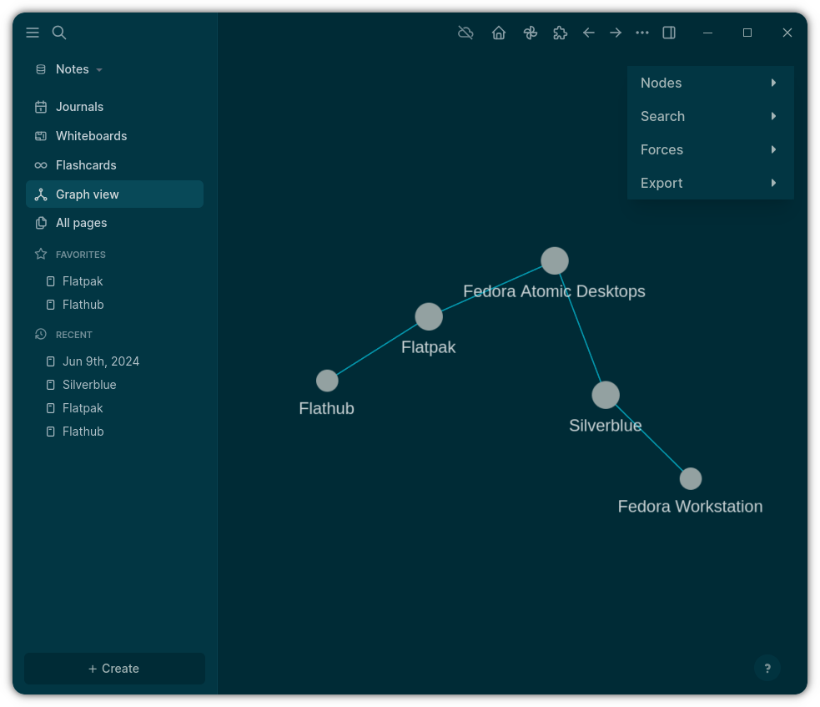Open the three-dots more menu
Image resolution: width=820 pixels, height=707 pixels.
[642, 33]
